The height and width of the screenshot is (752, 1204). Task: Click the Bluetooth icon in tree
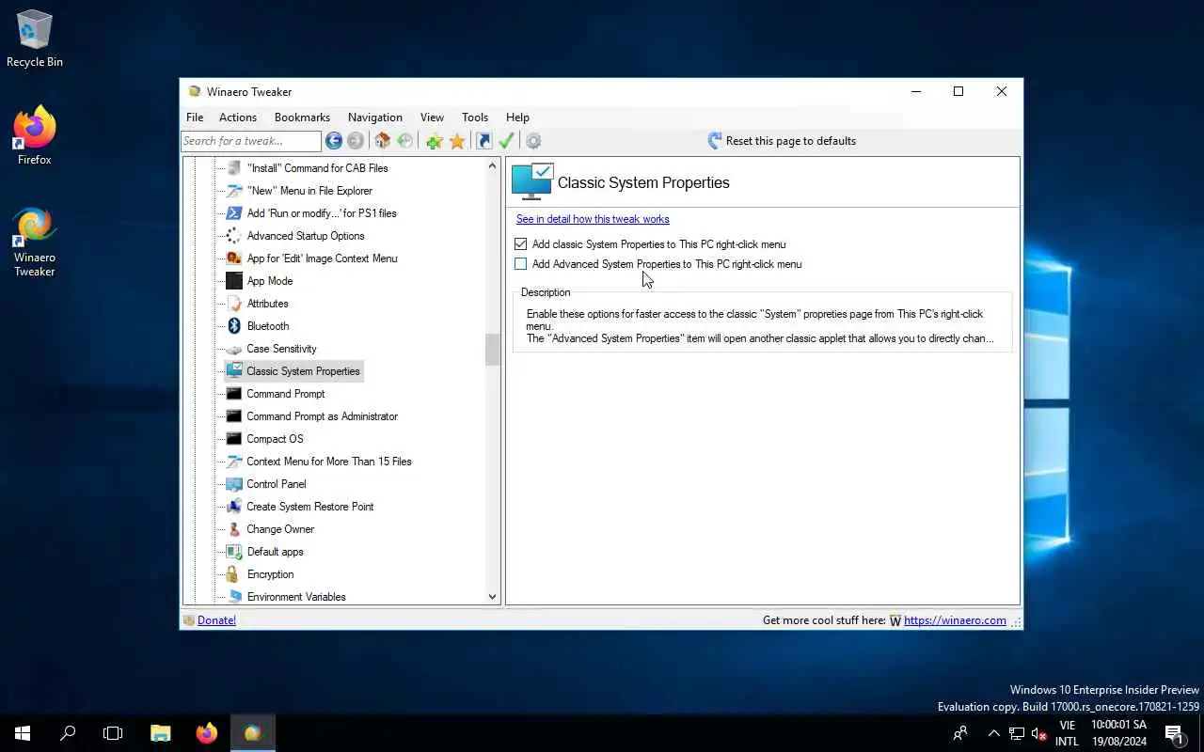[x=234, y=326]
